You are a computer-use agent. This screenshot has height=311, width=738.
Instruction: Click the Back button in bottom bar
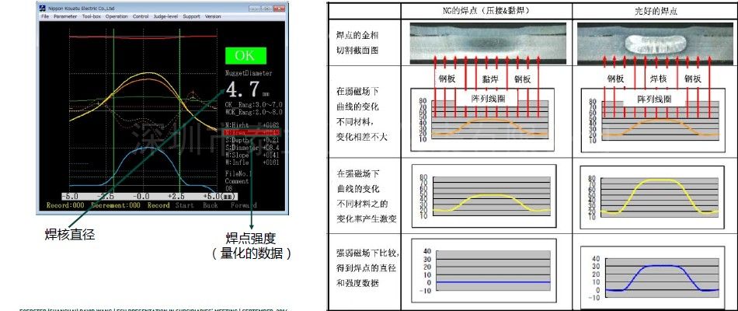point(208,206)
